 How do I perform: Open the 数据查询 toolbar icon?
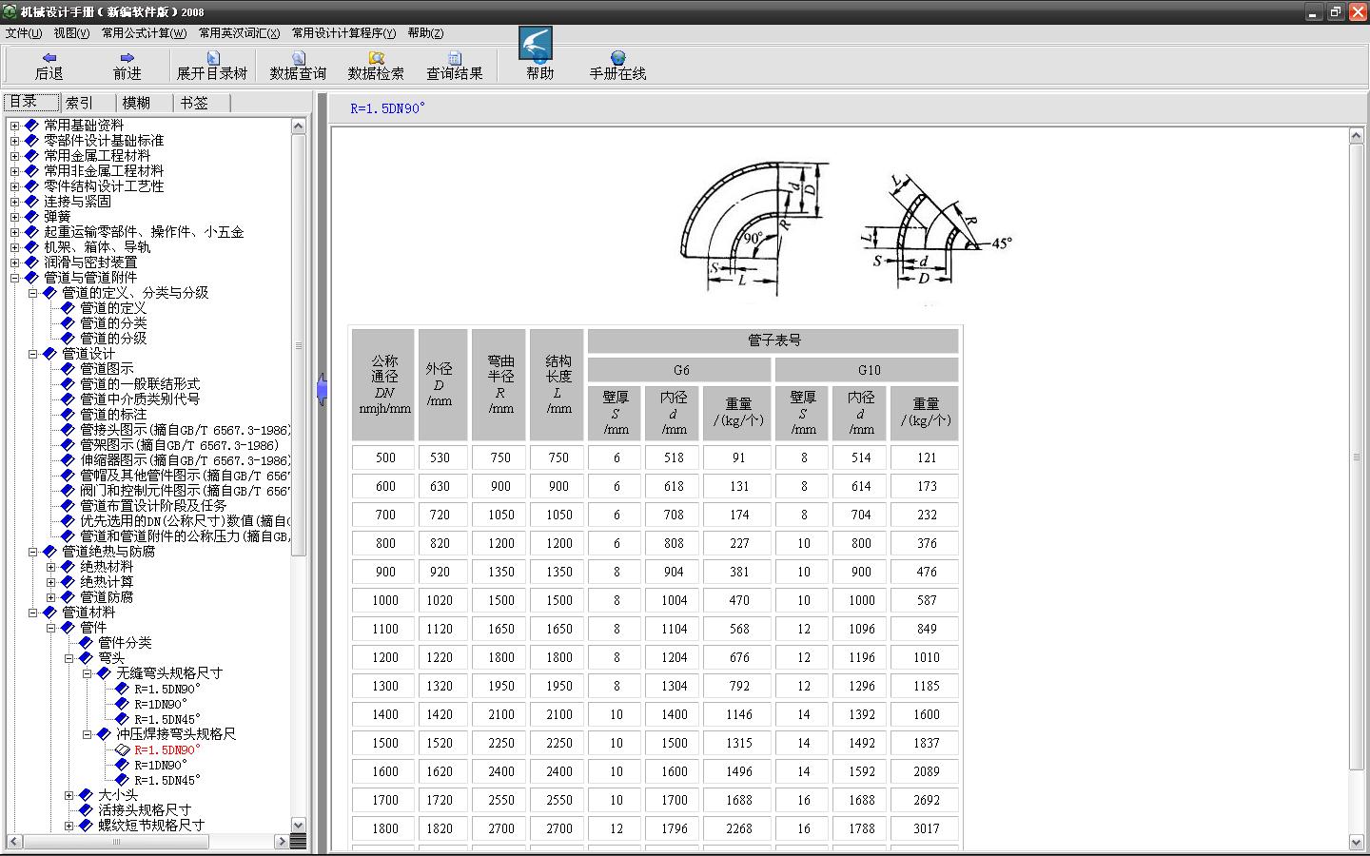tap(298, 58)
